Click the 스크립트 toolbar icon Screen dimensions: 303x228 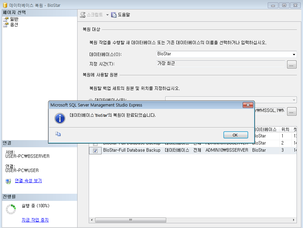83,15
